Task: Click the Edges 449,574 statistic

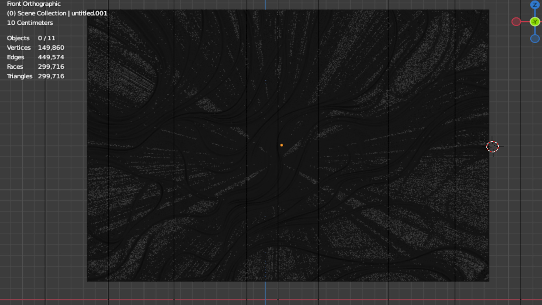Action: [35, 57]
